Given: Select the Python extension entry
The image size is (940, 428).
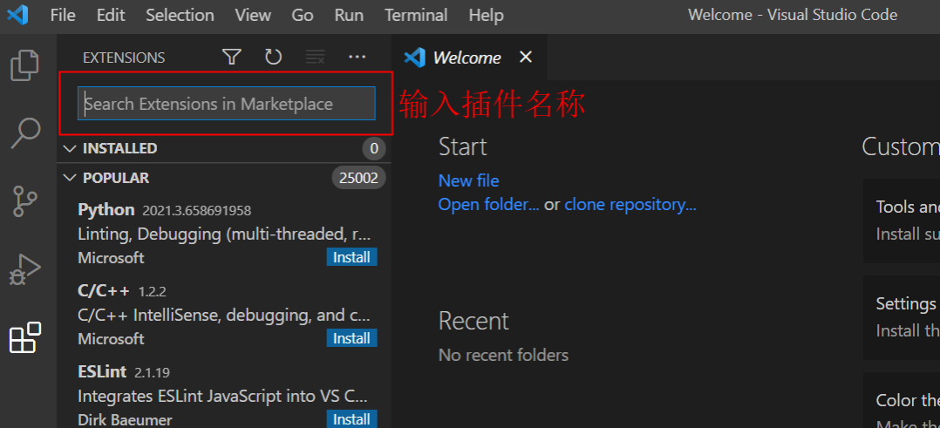Looking at the screenshot, I should (x=223, y=234).
